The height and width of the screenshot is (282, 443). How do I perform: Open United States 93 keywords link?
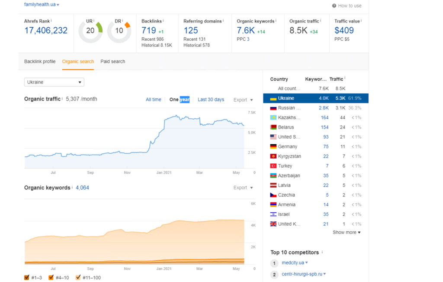326,137
